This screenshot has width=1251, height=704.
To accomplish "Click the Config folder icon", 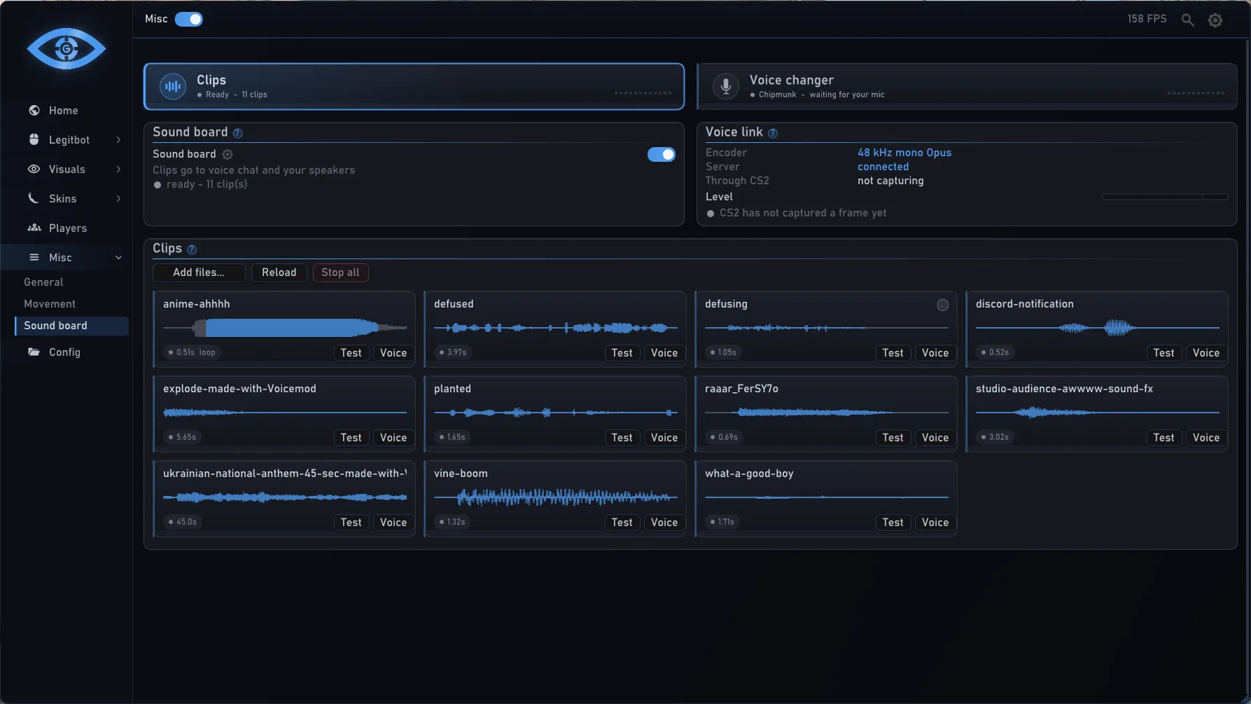I will pyautogui.click(x=34, y=352).
